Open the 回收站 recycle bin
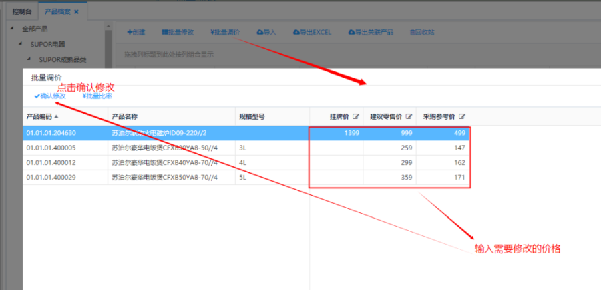Image resolution: width=601 pixels, height=290 pixels. (x=421, y=32)
